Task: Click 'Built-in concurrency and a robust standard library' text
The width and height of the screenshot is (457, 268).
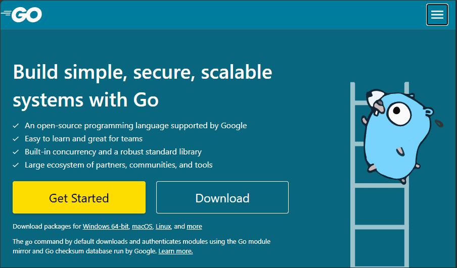Action: 113,152
